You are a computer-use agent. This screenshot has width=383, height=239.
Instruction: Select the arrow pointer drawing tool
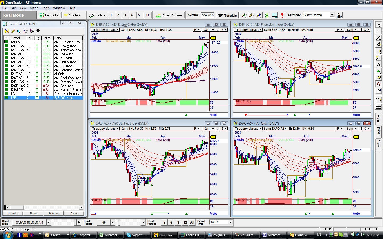tap(378, 25)
